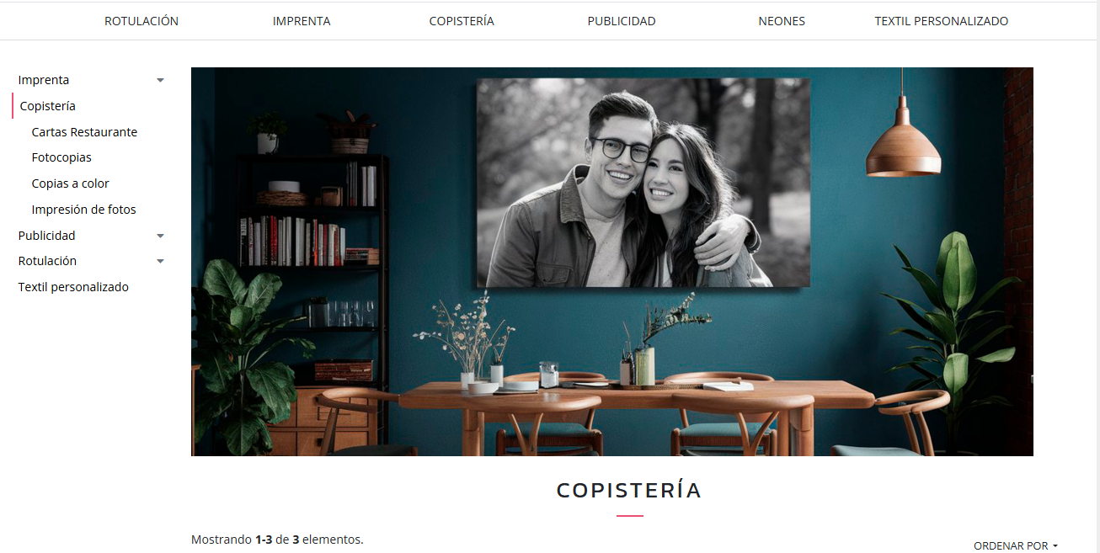Open COPISTERÍA in top navigation
The image size is (1100, 553).
tap(462, 21)
